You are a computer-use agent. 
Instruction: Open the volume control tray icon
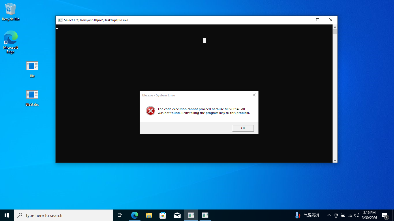pyautogui.click(x=357, y=215)
